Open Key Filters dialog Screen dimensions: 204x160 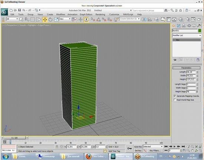[x=155, y=151]
